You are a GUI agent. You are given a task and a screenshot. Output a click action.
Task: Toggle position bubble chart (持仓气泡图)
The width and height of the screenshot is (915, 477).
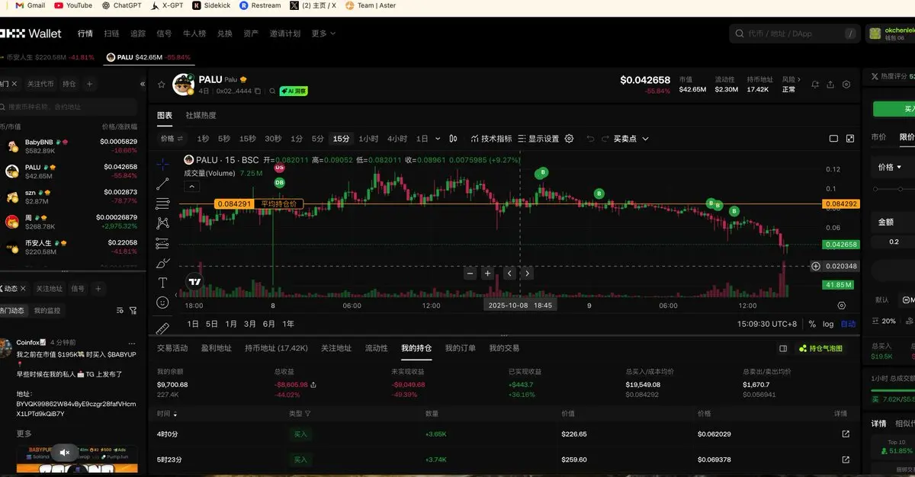pos(820,348)
